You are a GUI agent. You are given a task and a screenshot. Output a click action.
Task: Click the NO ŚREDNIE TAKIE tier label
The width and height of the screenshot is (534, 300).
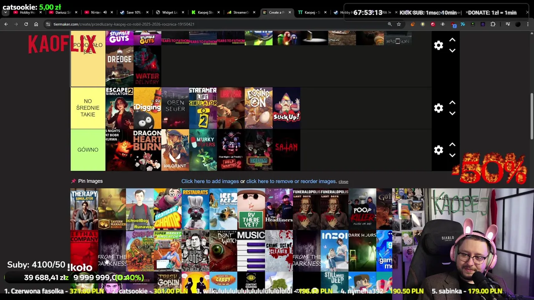[x=88, y=108]
